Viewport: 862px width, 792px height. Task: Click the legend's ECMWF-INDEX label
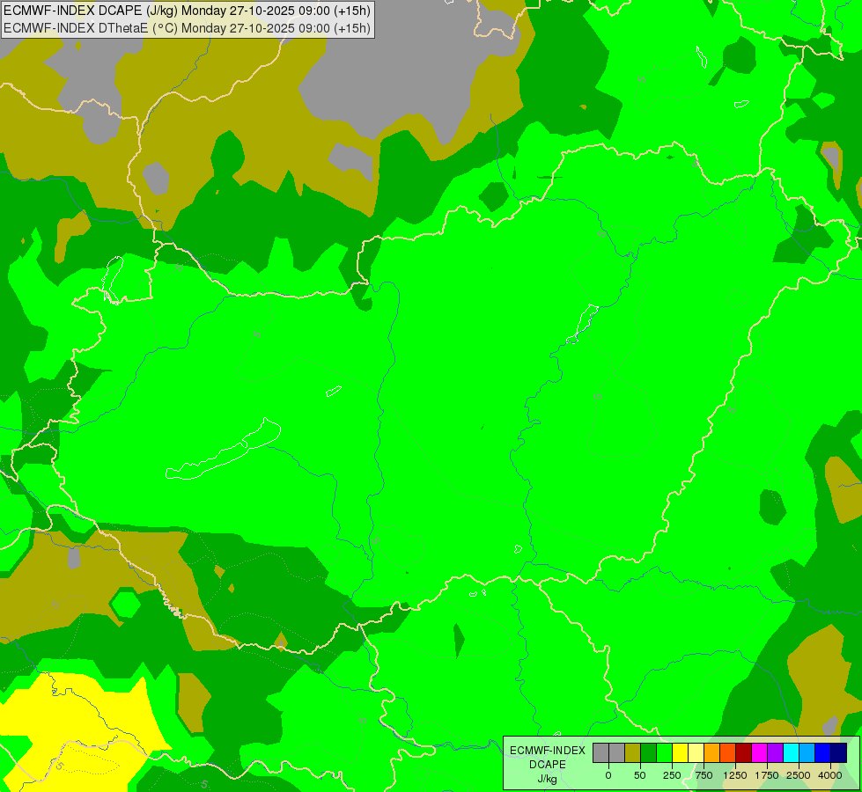point(547,751)
